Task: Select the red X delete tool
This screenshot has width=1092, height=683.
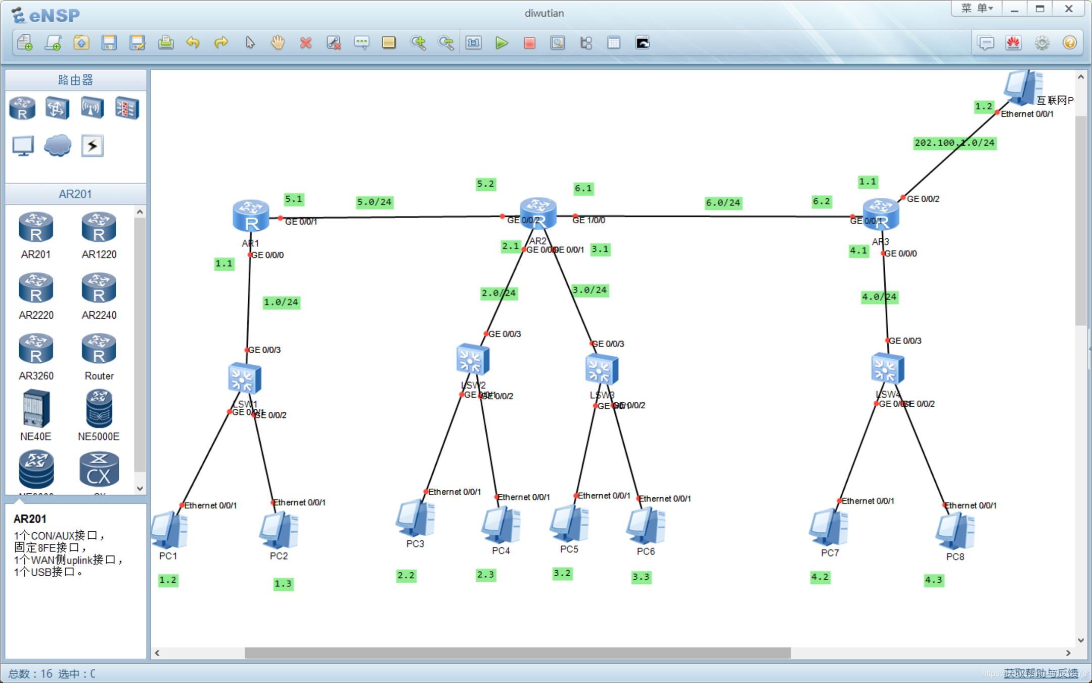Action: (305, 43)
